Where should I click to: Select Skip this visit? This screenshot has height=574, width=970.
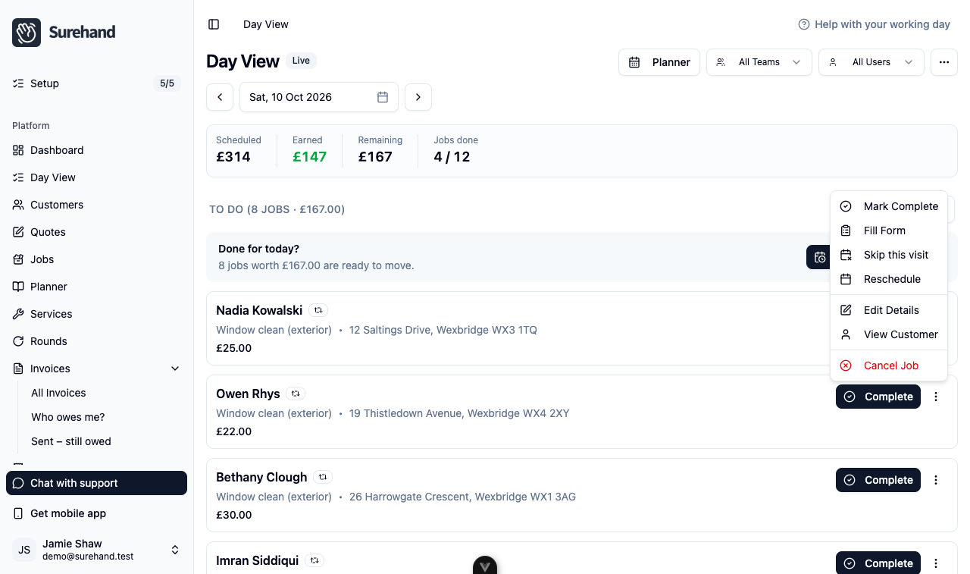[889, 255]
